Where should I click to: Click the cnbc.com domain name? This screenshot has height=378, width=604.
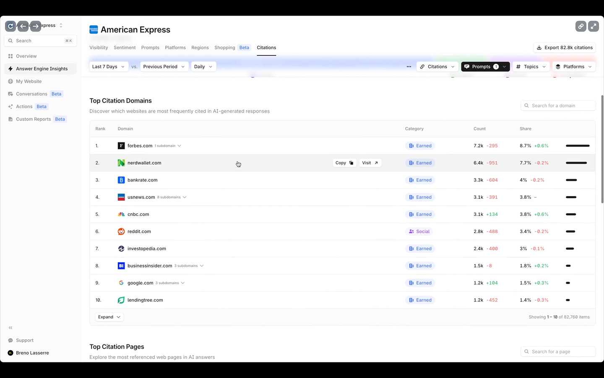[x=138, y=214]
